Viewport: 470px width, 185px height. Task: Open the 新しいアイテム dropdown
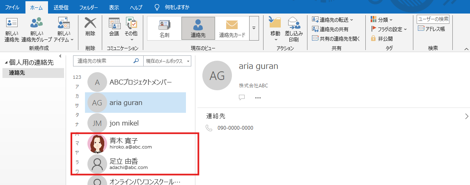click(64, 30)
